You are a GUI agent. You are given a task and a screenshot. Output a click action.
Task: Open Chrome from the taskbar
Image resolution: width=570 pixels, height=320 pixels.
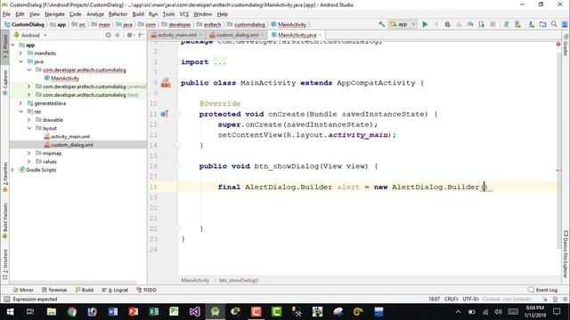pyautogui.click(x=72, y=312)
